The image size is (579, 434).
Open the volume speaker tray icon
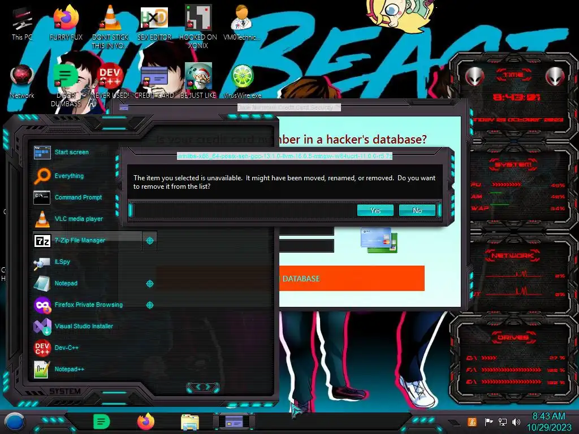516,422
